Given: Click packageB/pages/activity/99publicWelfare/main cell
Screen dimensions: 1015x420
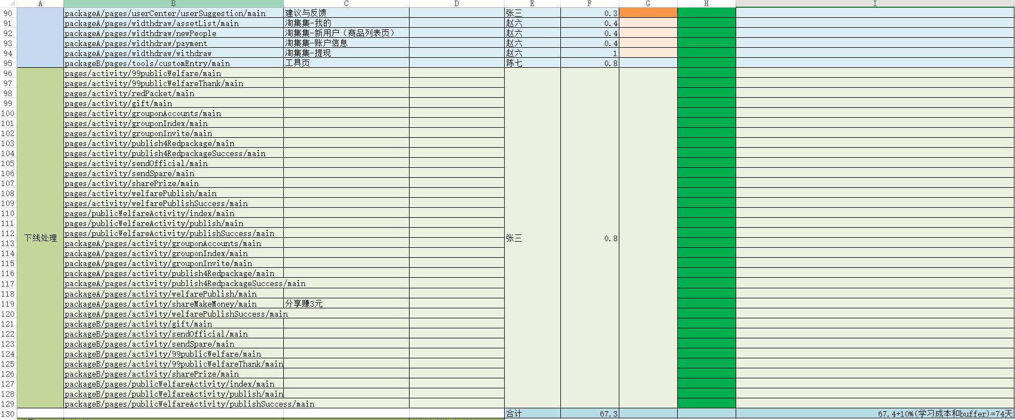Looking at the screenshot, I should click(x=174, y=353).
